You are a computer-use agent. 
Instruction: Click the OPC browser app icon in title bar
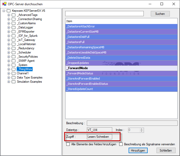[x=4, y=4]
